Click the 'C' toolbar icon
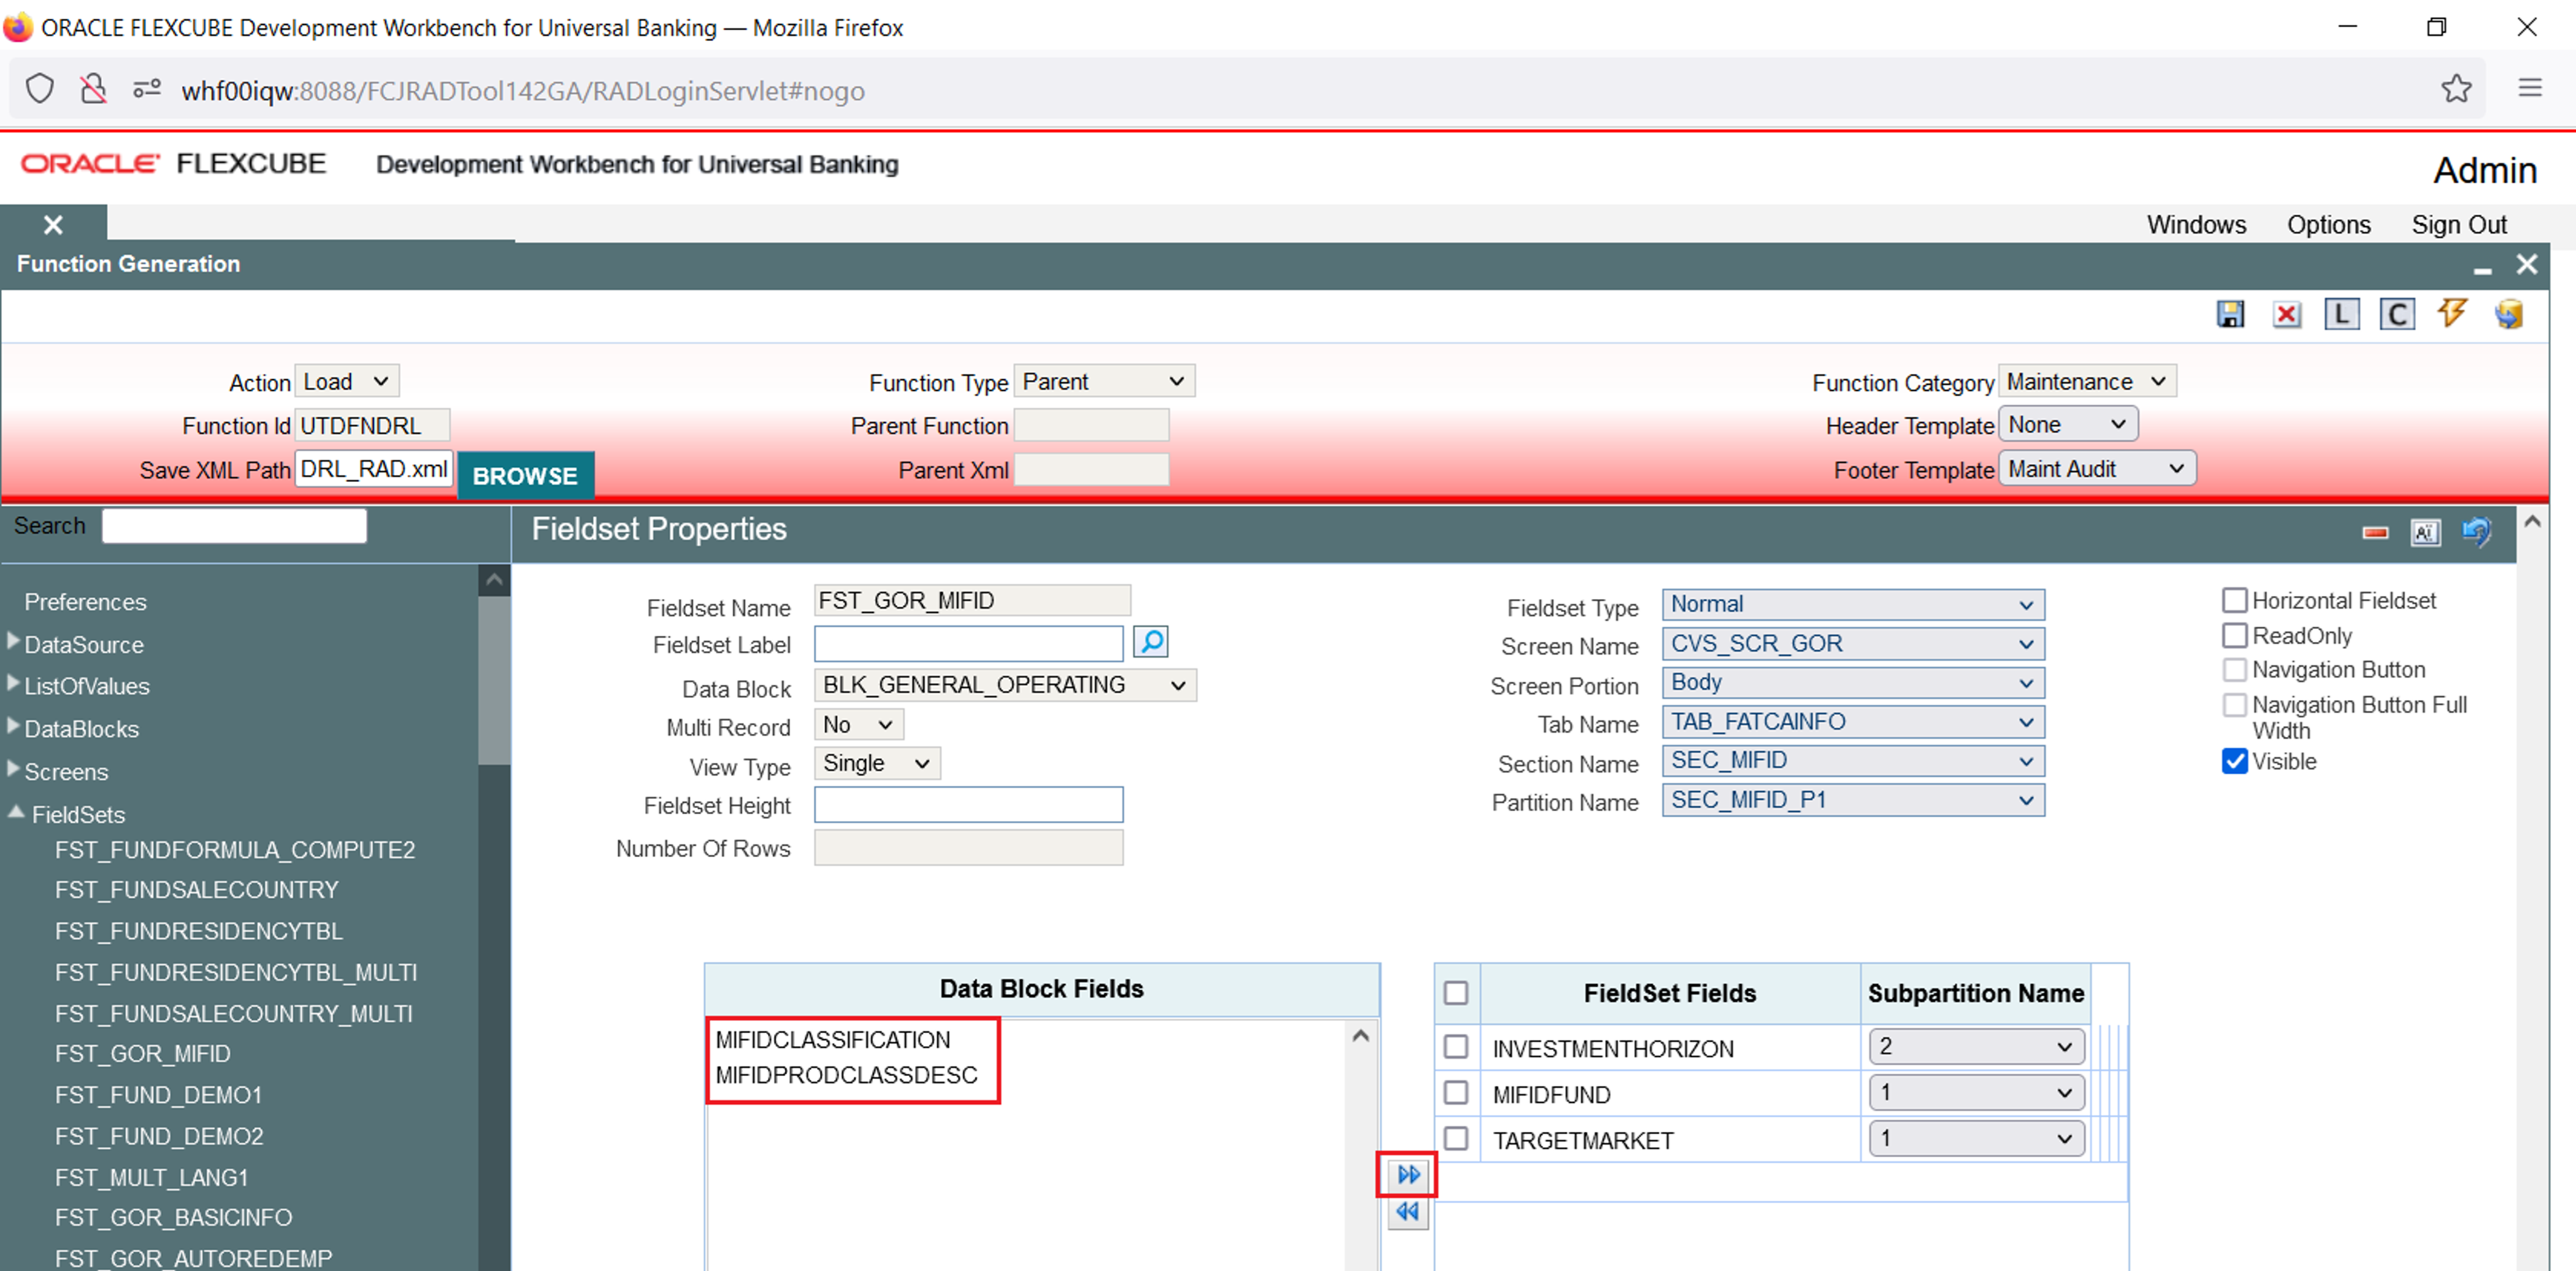 click(2396, 314)
